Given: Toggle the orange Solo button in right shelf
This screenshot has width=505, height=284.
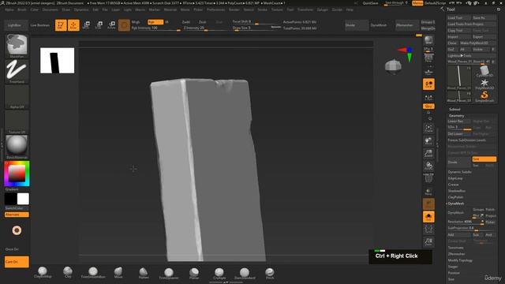Looking at the screenshot, I should coord(428,217).
